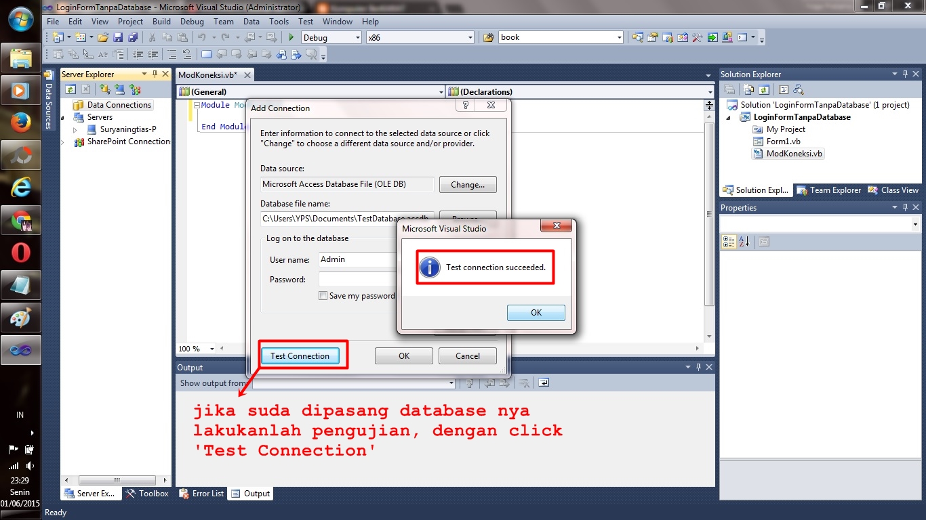Screen dimensions: 926x520
Task: Open the Project menu
Action: tap(130, 22)
